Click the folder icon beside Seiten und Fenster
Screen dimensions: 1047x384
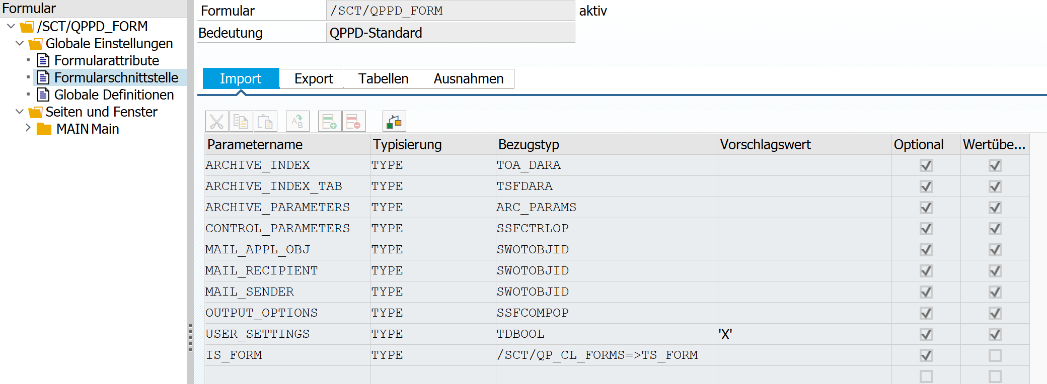[35, 112]
